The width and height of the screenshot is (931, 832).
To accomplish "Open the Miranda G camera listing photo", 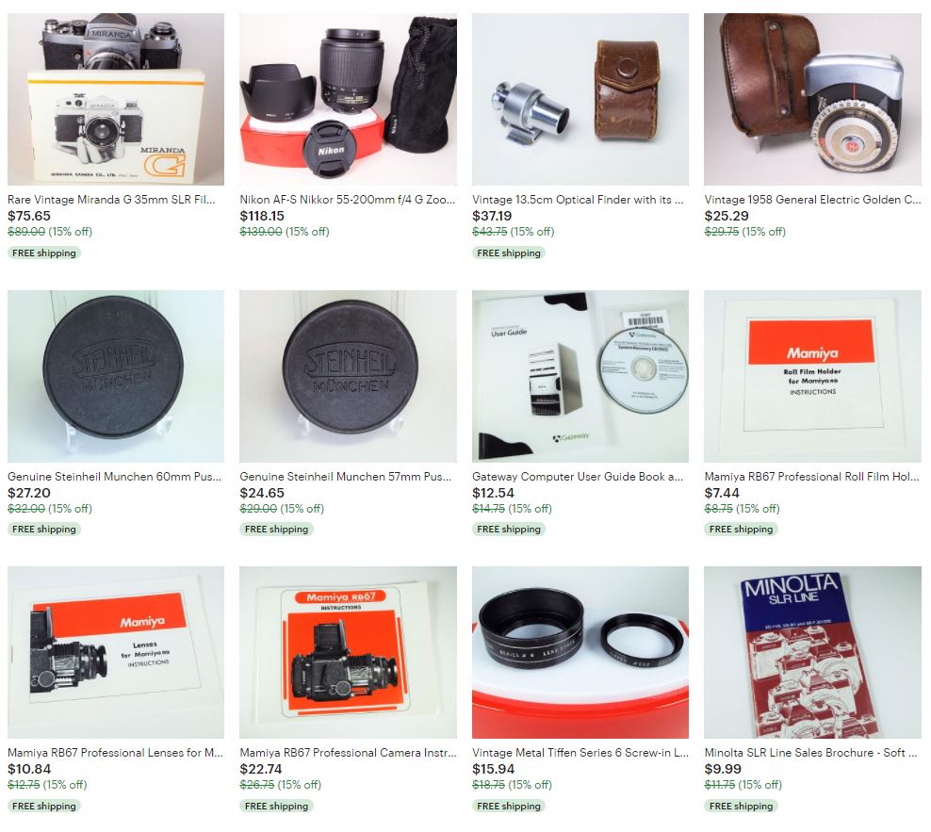I will (x=116, y=99).
